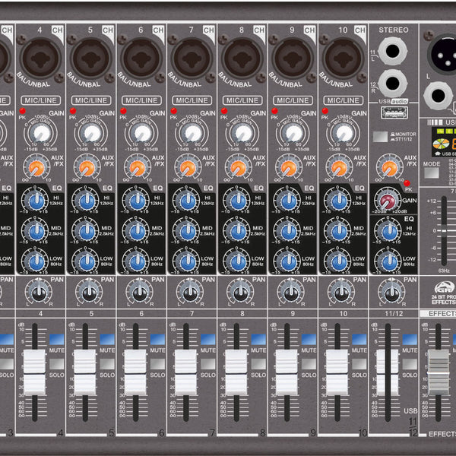This screenshot has width=456, height=456.
Task: Toggle the channel 6 MUTE button
Action: [157, 340]
